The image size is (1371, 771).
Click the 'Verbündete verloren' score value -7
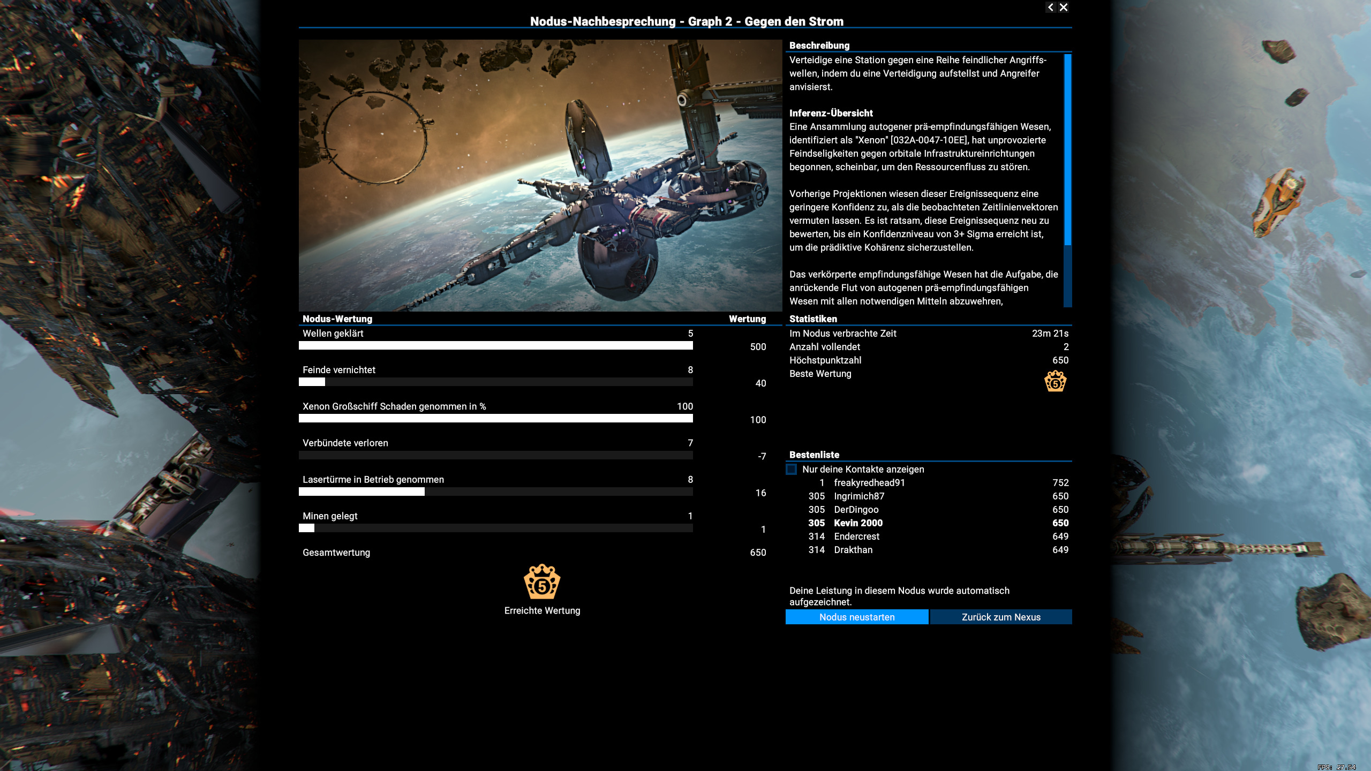tap(762, 457)
